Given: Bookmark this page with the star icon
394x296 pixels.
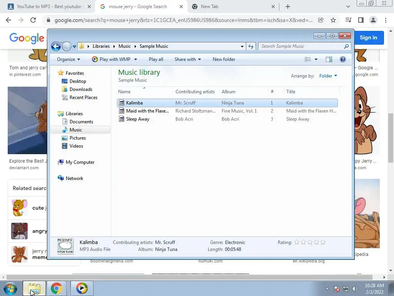Looking at the screenshot, I should tap(333, 20).
